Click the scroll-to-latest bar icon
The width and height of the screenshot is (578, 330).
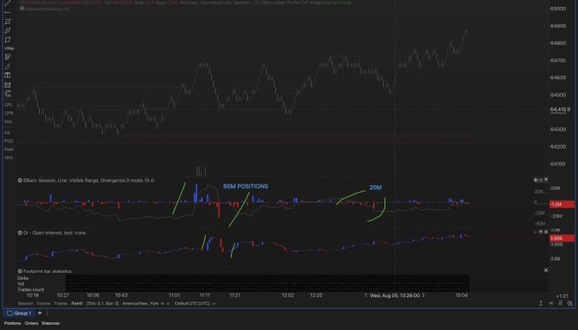pyautogui.click(x=550, y=303)
